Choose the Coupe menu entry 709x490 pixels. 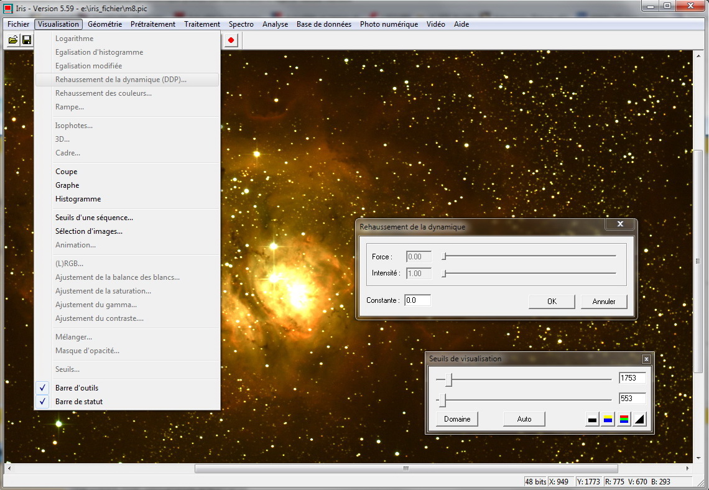point(127,172)
